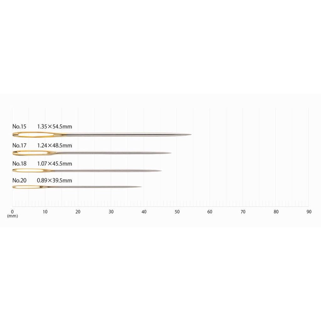Click the No.15 needle label
This screenshot has width=321, height=321.
pos(19,127)
